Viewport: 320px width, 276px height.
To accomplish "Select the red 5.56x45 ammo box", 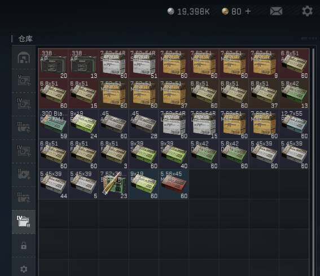I will click(x=174, y=185).
